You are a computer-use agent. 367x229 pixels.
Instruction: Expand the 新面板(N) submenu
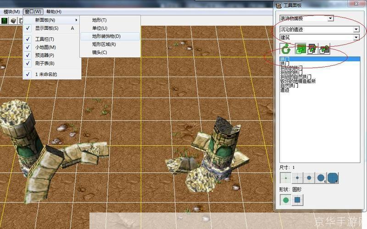point(52,20)
